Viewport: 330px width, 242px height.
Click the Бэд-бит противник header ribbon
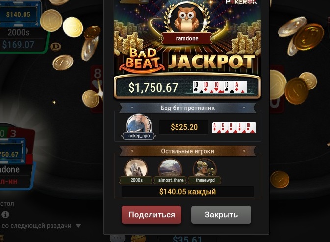coord(187,108)
